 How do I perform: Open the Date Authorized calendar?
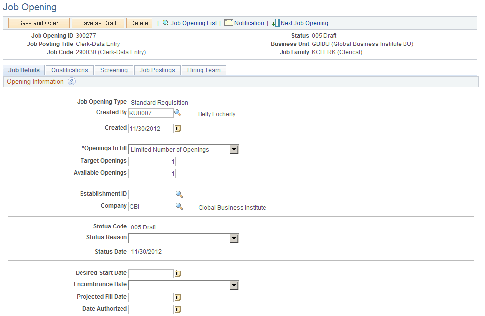177,309
